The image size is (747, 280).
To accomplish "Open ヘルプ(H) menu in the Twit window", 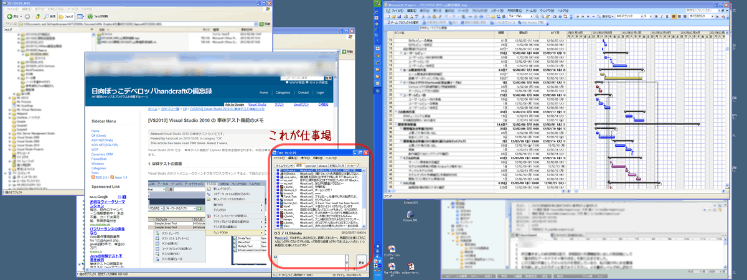I will click(x=331, y=158).
